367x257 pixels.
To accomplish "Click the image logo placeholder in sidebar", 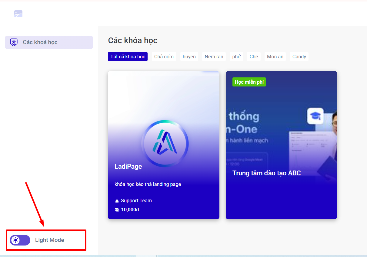I will (x=18, y=14).
